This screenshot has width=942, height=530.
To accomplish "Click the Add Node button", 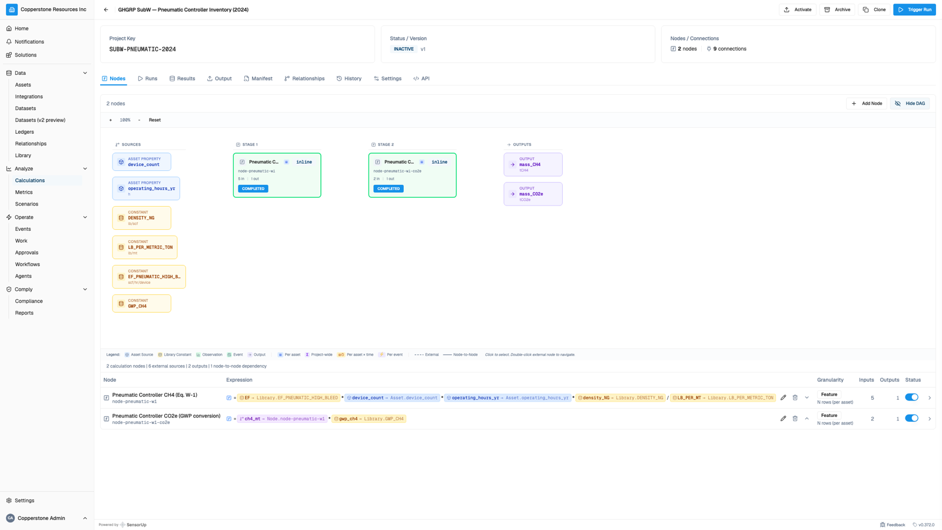I will (867, 104).
